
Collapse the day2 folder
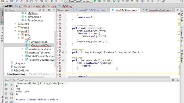(x=19, y=38)
